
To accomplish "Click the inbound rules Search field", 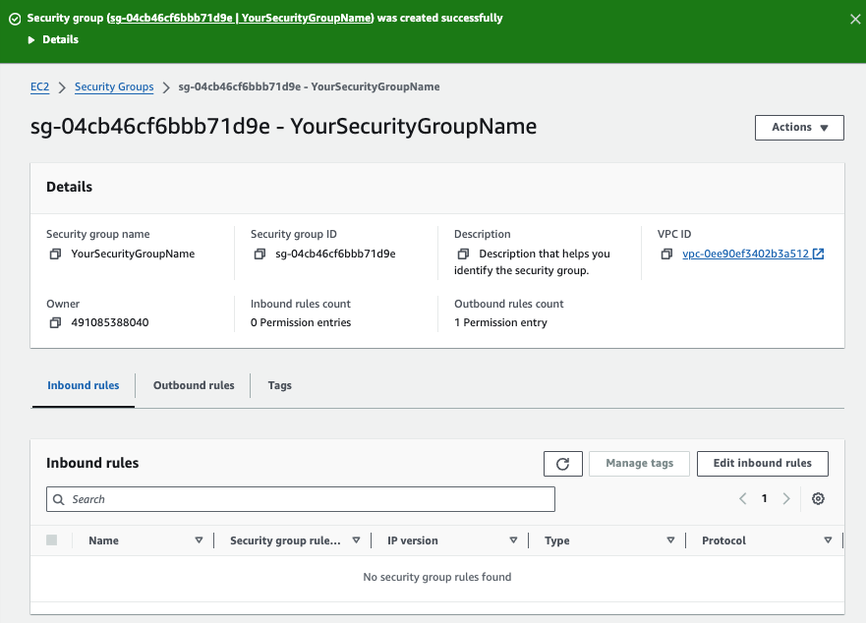I will tap(301, 499).
